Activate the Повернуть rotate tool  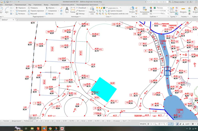pyautogui.click(x=33, y=8)
